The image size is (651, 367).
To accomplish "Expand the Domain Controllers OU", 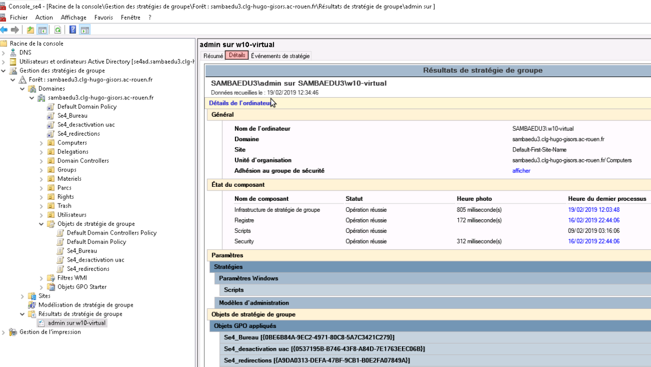I will point(42,161).
